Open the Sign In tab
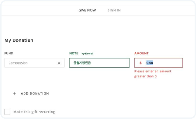The image size is (196, 119). (x=114, y=10)
